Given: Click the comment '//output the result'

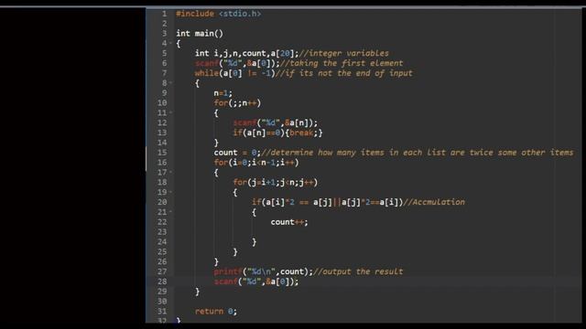Looking at the screenshot, I should click(358, 271).
